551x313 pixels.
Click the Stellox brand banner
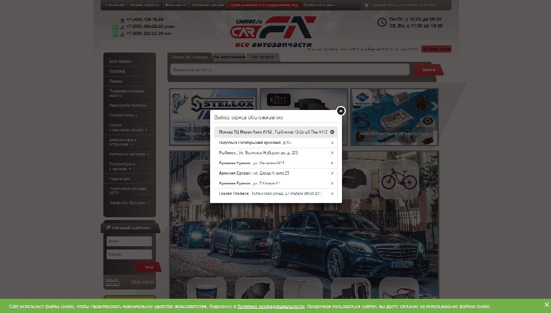(x=213, y=116)
